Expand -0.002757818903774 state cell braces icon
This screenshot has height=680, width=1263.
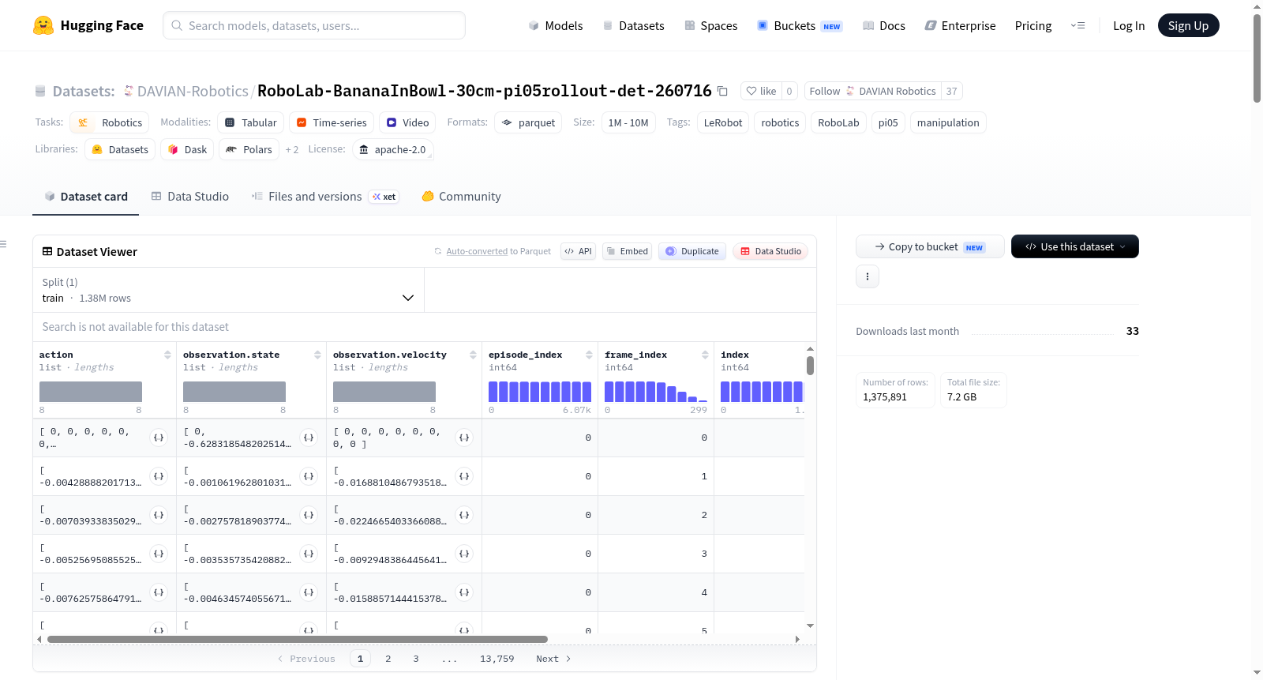[x=309, y=515]
